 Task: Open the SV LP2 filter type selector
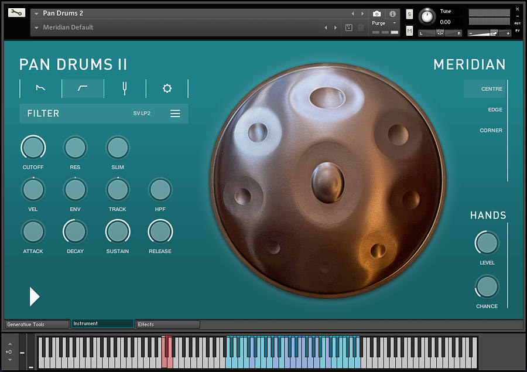142,113
